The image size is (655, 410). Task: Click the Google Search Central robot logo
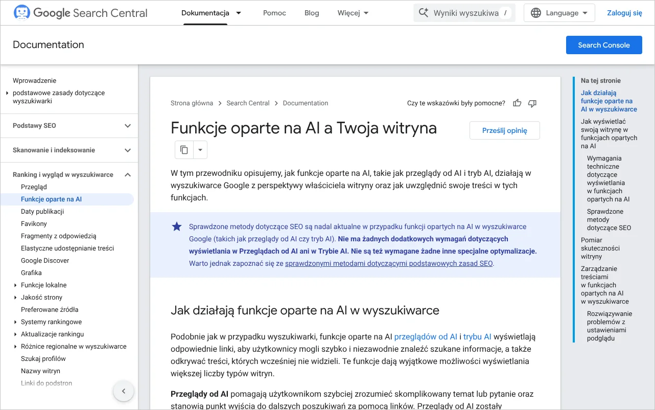21,13
